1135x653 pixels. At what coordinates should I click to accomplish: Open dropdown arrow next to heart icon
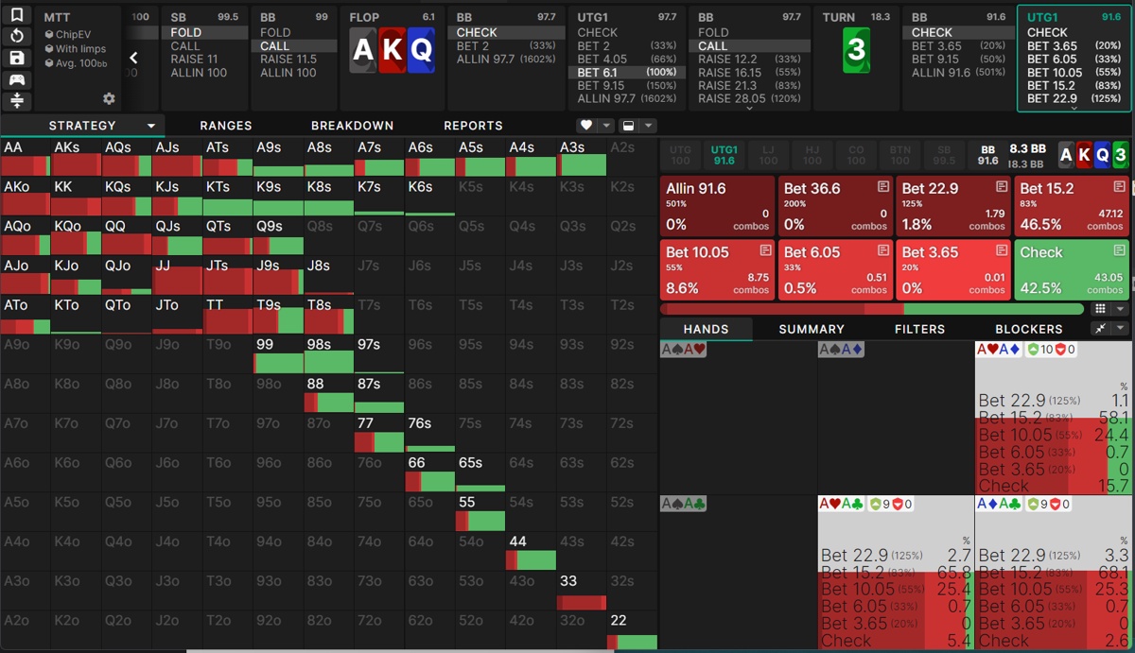[x=606, y=126]
